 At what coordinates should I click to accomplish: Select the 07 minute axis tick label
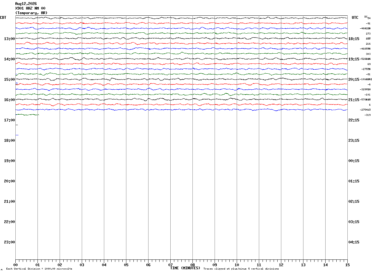point(170,265)
